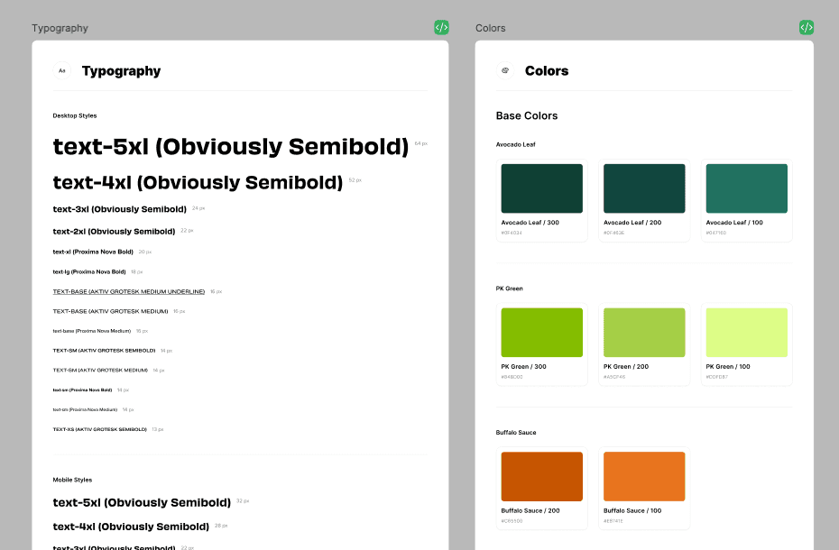Select the text-xl (Proxima Nova Bold) sample

pos(93,252)
